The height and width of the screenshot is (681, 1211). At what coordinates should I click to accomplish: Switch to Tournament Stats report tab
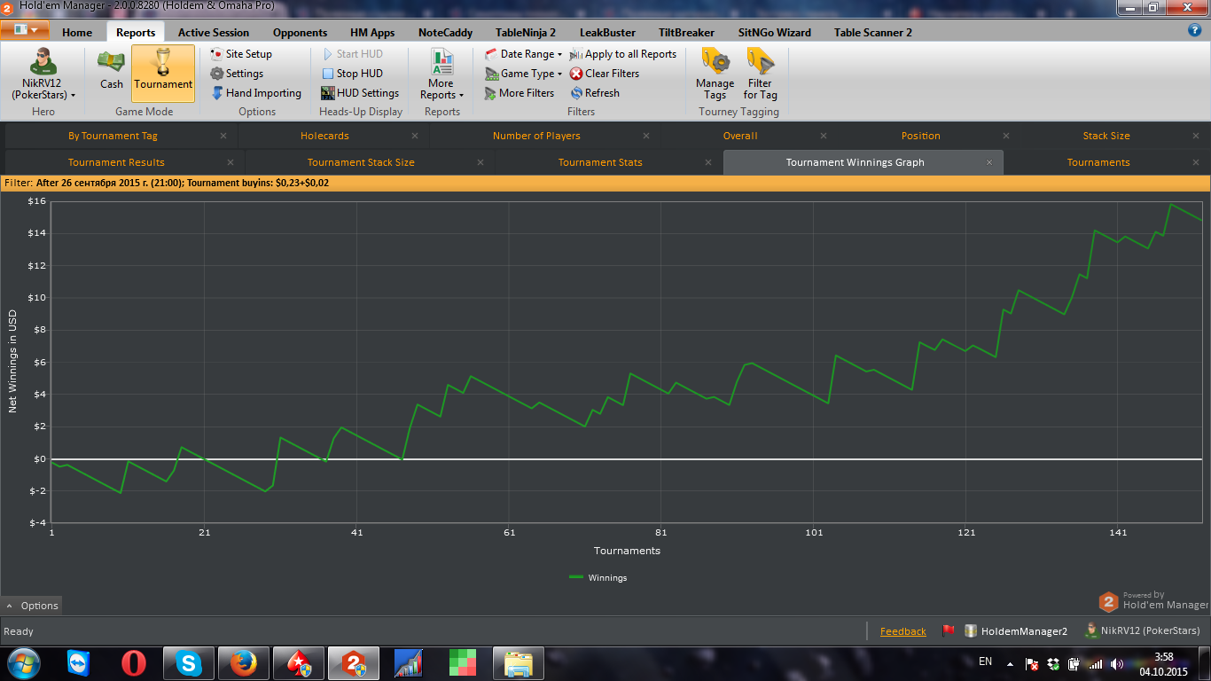click(x=600, y=162)
